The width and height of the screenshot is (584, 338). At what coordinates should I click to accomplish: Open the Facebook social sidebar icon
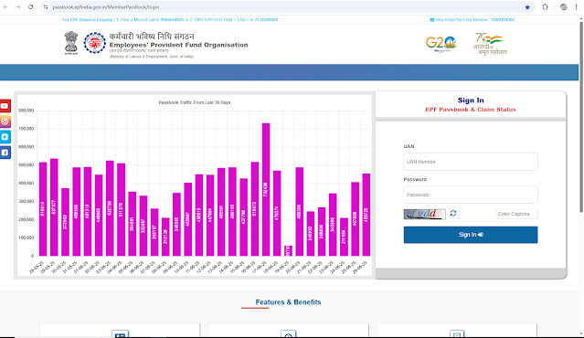[5, 153]
